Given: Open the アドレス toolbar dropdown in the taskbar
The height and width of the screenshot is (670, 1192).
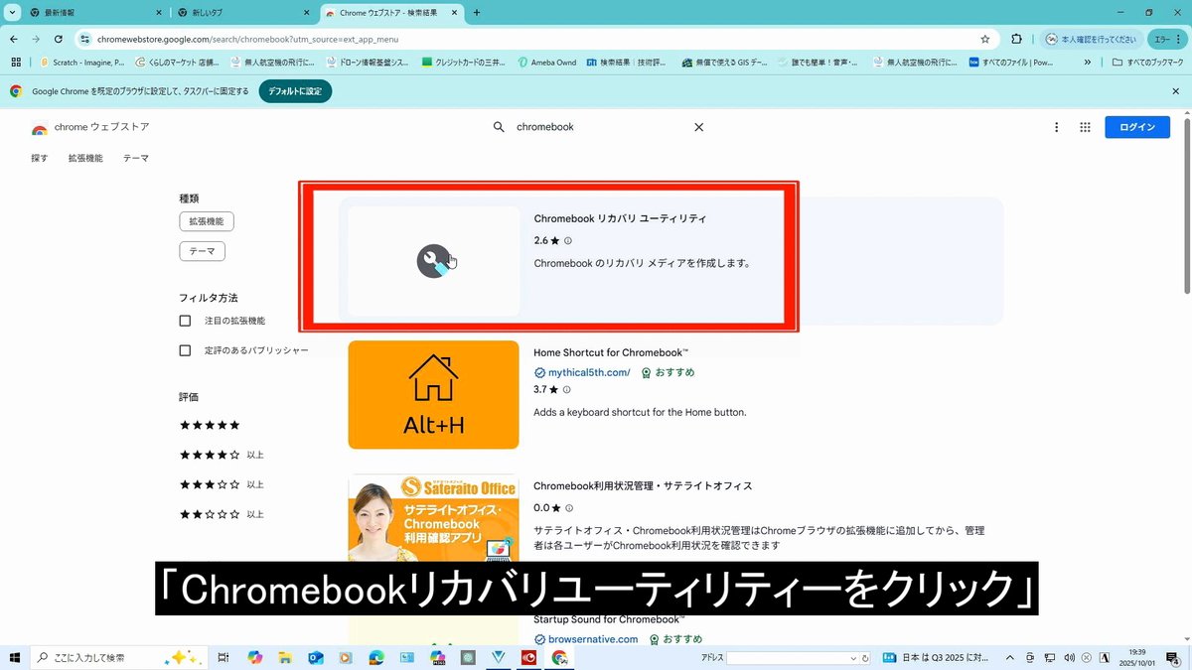Looking at the screenshot, I should point(856,657).
